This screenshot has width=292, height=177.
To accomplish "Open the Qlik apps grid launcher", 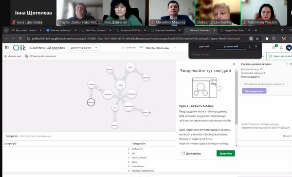I will (7, 48).
